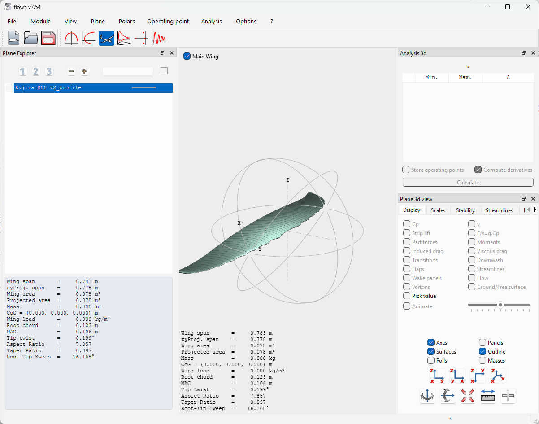Open a project with the folder icon
539x424 pixels.
pyautogui.click(x=31, y=38)
